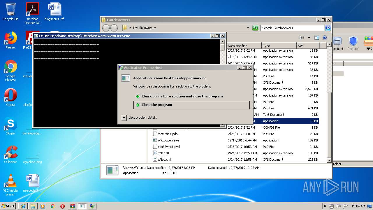
Task: Open Windows Explorer taskbar icon
Action: [33, 206]
